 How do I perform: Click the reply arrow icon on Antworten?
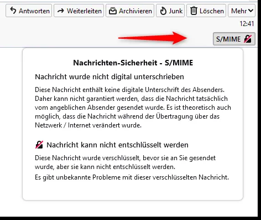point(13,11)
